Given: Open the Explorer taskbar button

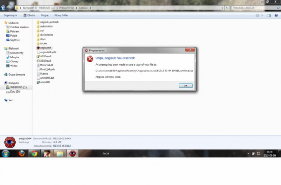Looking at the screenshot, I should pyautogui.click(x=60, y=153).
